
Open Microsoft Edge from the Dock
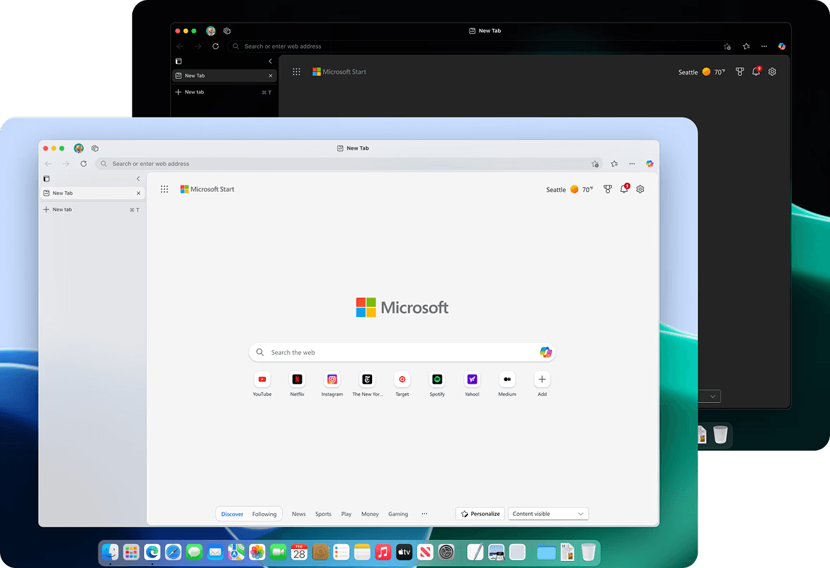(x=152, y=552)
